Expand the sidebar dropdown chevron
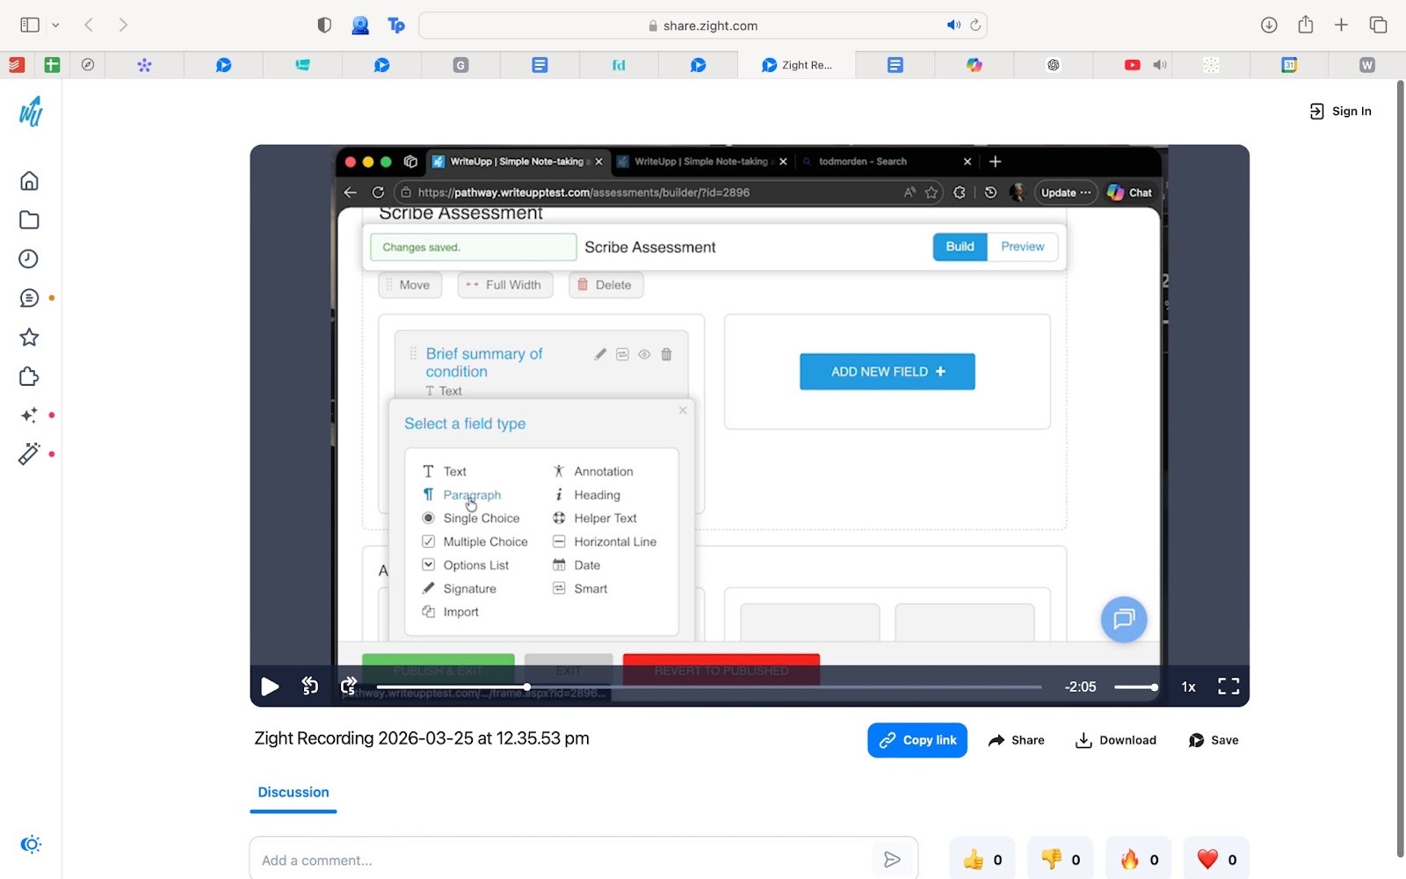 55,25
